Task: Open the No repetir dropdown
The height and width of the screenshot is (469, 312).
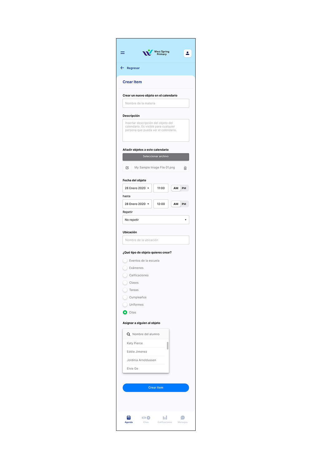Action: coord(156,220)
